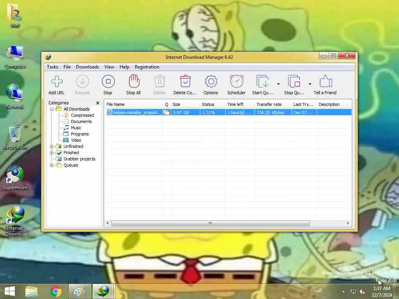The height and width of the screenshot is (299, 399).
Task: Sort by the Last Try column header
Action: (x=304, y=104)
